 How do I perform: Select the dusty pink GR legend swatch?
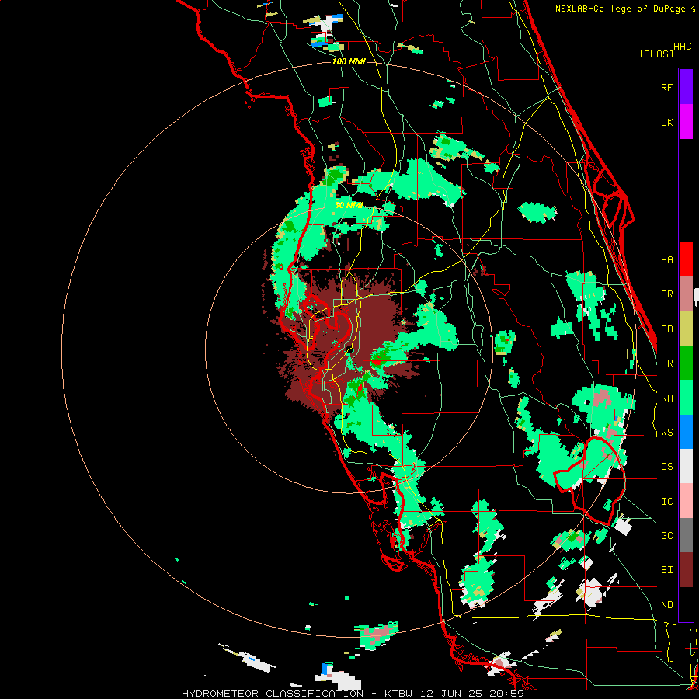coord(686,294)
